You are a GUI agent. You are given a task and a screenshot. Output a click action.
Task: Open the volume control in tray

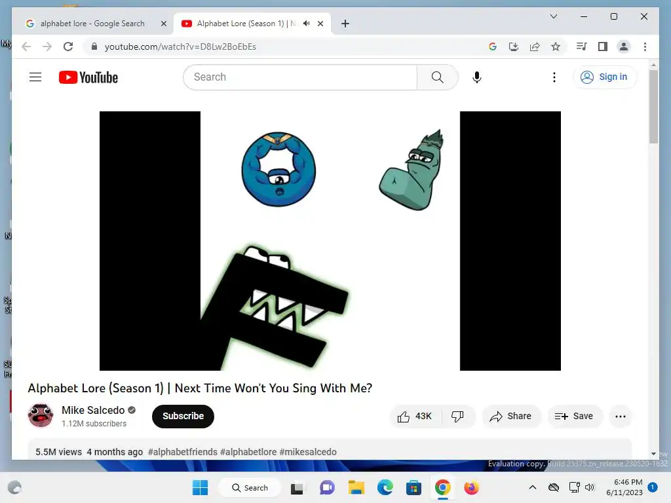pyautogui.click(x=590, y=487)
